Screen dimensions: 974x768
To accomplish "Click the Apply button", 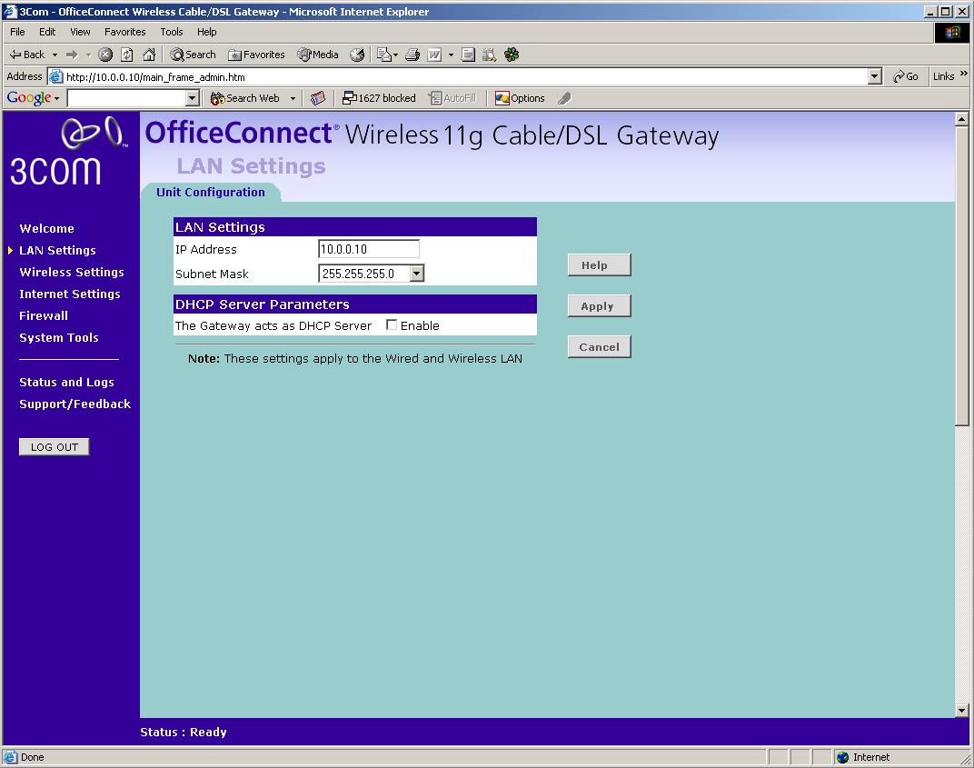I will click(599, 305).
